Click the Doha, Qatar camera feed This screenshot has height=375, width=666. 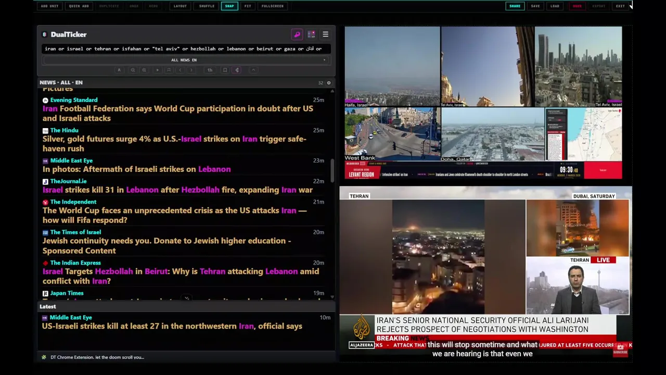click(493, 134)
